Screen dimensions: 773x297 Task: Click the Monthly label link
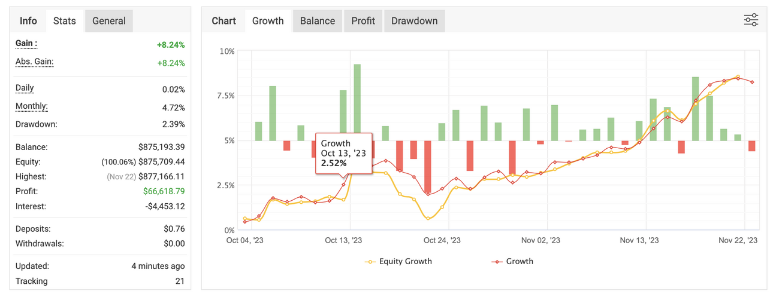click(x=32, y=106)
